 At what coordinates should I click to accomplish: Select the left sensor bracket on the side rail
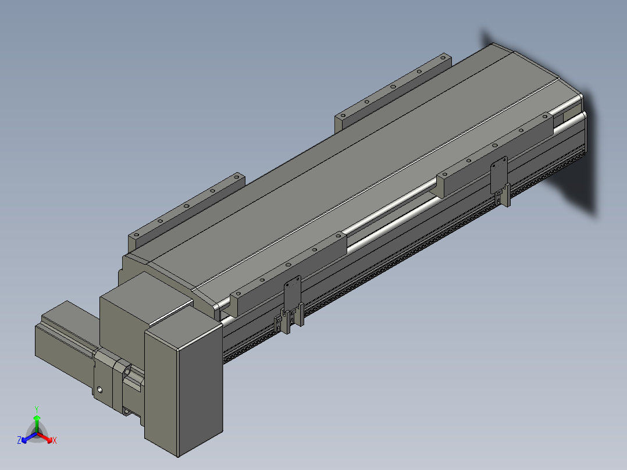(291, 305)
